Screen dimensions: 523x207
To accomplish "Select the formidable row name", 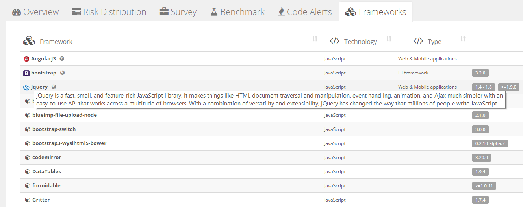I will [46, 186].
